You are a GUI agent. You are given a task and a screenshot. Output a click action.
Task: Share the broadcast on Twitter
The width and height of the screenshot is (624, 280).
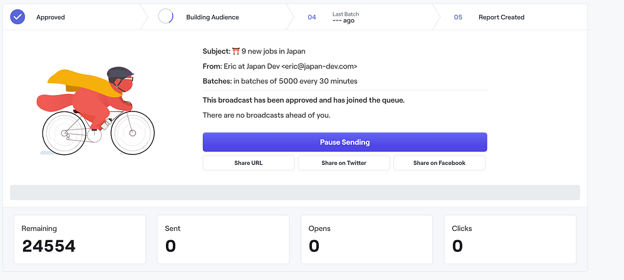(344, 163)
